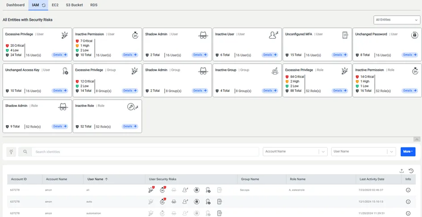Open Details for Inactive Role card
This screenshot has width=422, height=217.
pyautogui.click(x=130, y=126)
